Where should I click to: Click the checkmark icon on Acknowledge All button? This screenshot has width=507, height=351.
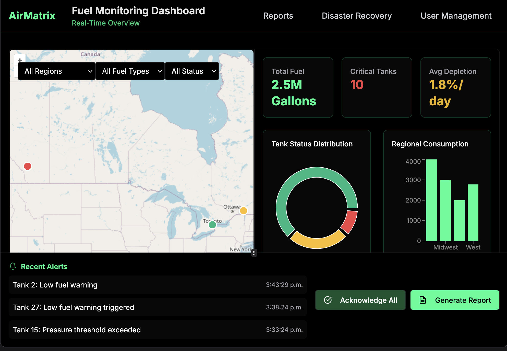[x=328, y=300]
